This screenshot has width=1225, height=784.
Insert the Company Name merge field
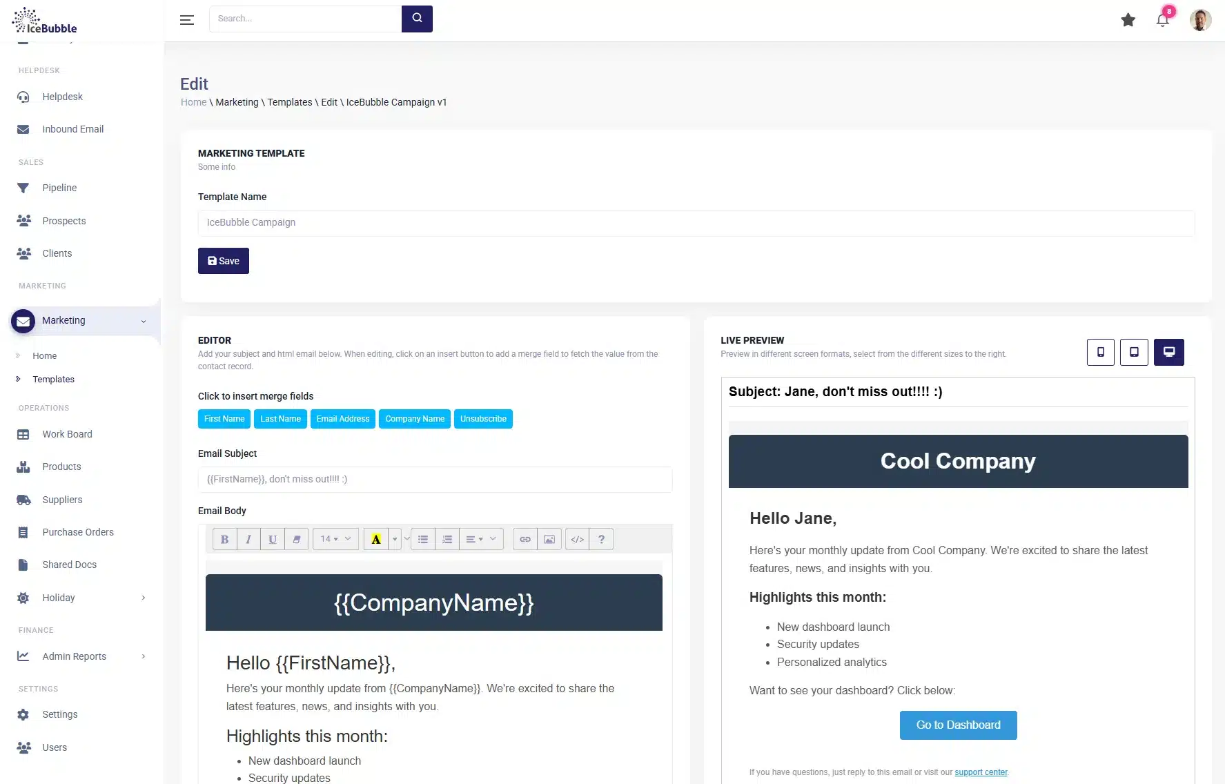coord(414,419)
